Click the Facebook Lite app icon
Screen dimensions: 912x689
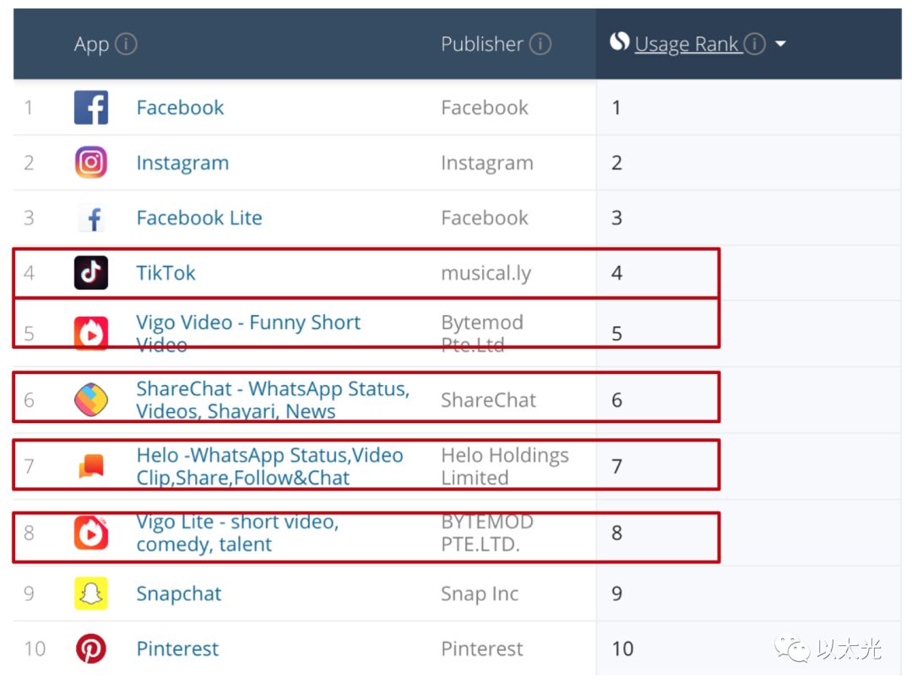93,219
